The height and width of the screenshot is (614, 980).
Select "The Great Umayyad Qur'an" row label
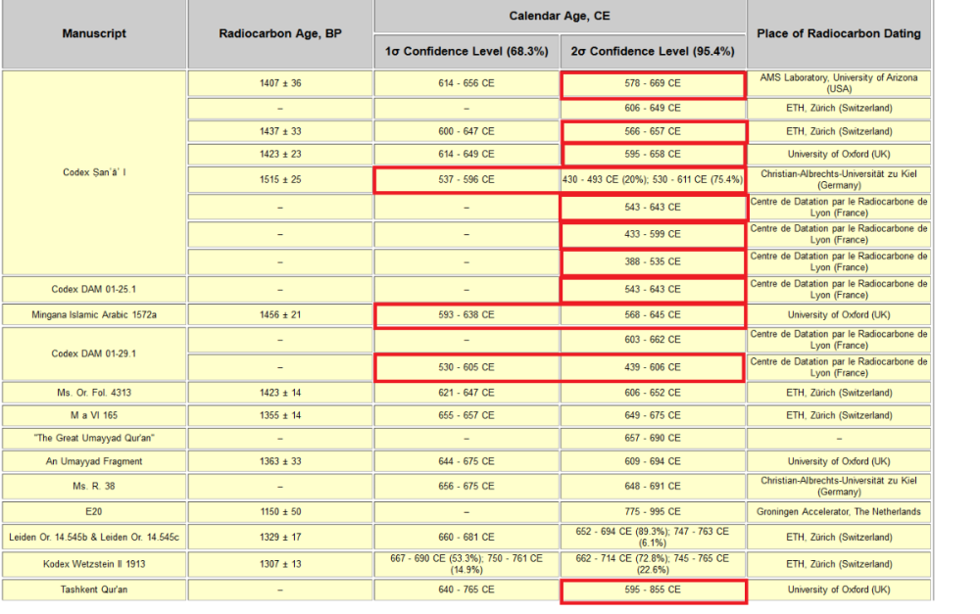click(x=94, y=439)
